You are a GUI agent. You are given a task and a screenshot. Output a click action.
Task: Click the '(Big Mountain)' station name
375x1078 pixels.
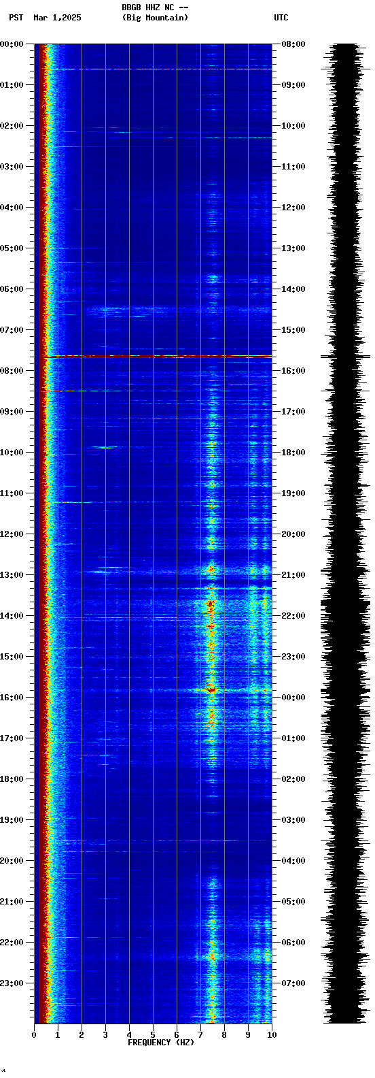(x=155, y=18)
